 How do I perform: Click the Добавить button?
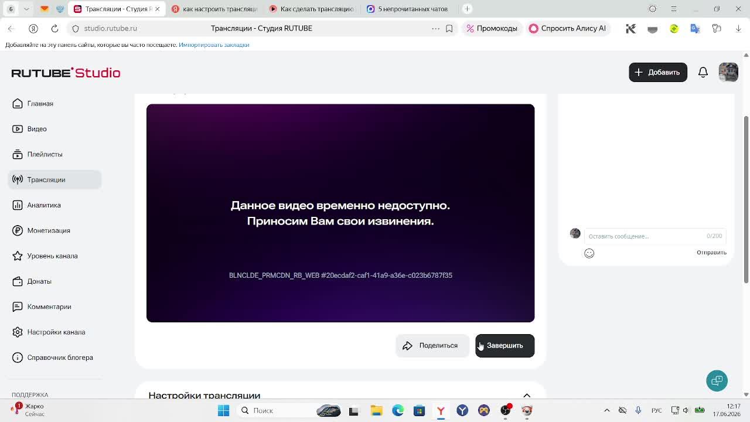[658, 72]
